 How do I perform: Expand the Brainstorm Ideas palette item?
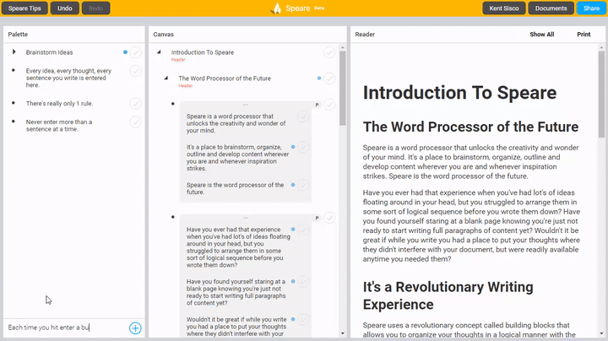(14, 52)
